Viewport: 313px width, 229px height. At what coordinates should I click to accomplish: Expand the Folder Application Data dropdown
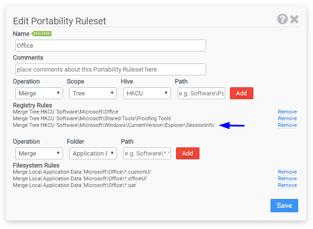93,153
